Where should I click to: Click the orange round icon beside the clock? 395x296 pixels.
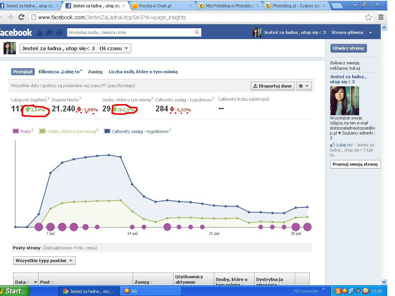click(x=365, y=291)
